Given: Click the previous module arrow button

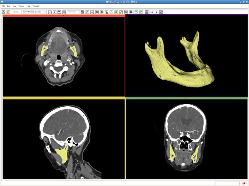Looking at the screenshot, I should click(50, 11).
